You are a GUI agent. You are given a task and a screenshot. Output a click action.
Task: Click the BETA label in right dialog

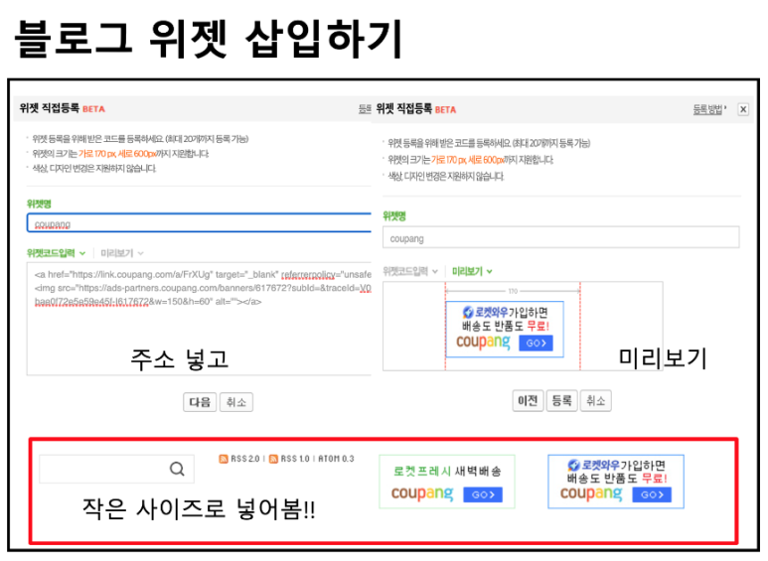(x=445, y=109)
